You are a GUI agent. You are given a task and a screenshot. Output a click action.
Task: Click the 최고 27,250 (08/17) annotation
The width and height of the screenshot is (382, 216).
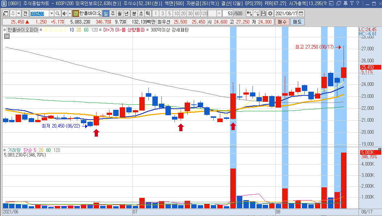coord(314,47)
